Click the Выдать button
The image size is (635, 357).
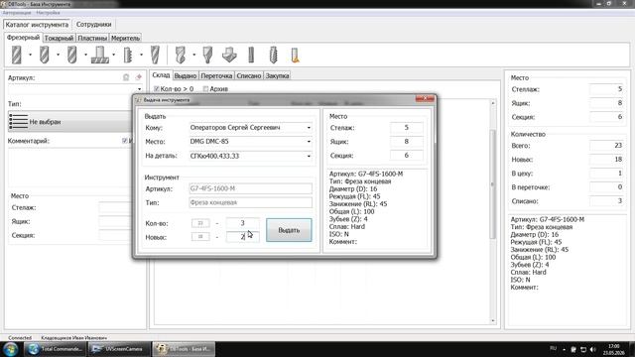[x=289, y=230]
